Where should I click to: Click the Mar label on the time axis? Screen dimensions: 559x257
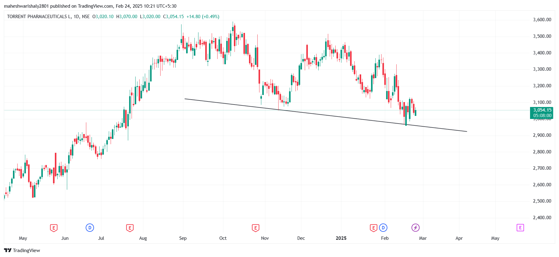click(x=423, y=238)
